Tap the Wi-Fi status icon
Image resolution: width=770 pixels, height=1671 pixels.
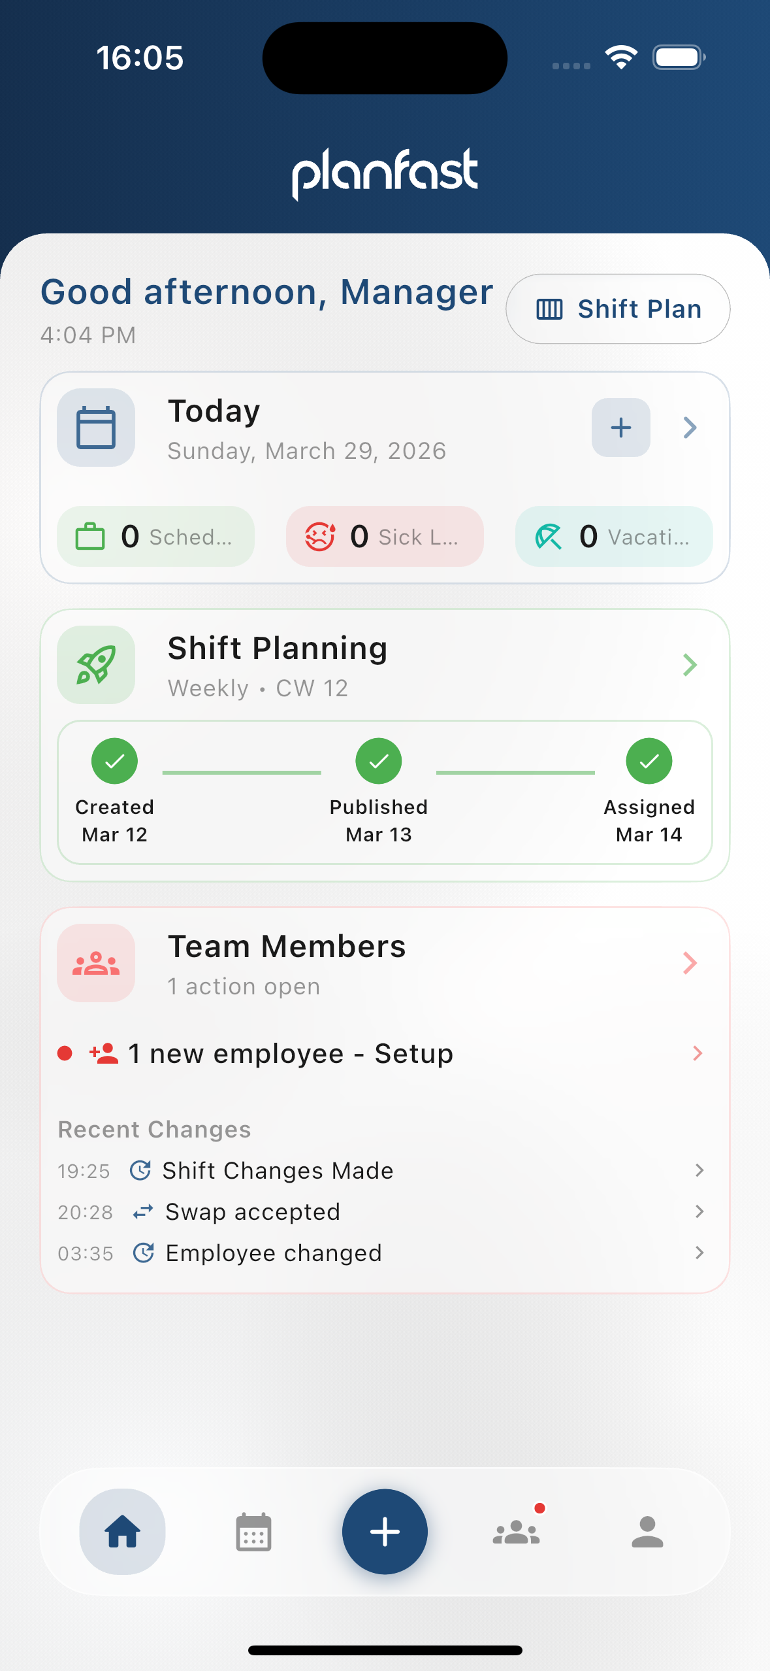coord(621,58)
